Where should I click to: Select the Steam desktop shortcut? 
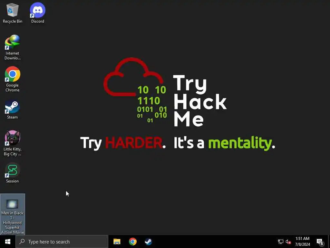[x=13, y=110]
